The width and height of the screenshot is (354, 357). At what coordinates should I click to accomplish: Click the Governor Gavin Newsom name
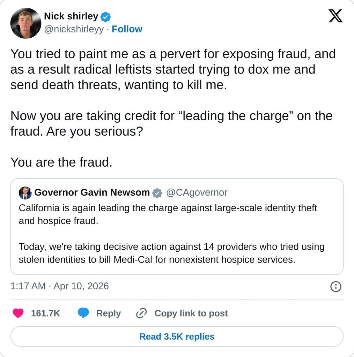click(x=92, y=192)
